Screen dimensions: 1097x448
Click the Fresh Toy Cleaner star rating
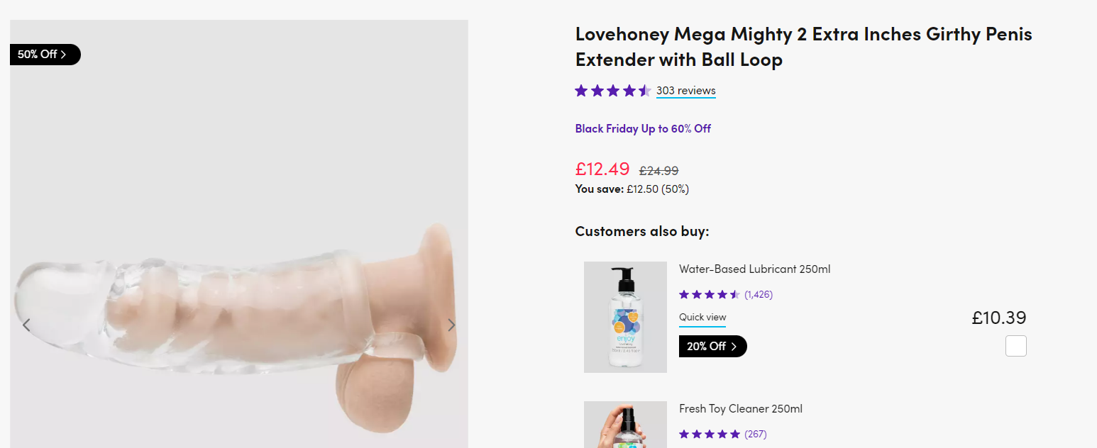(x=709, y=434)
